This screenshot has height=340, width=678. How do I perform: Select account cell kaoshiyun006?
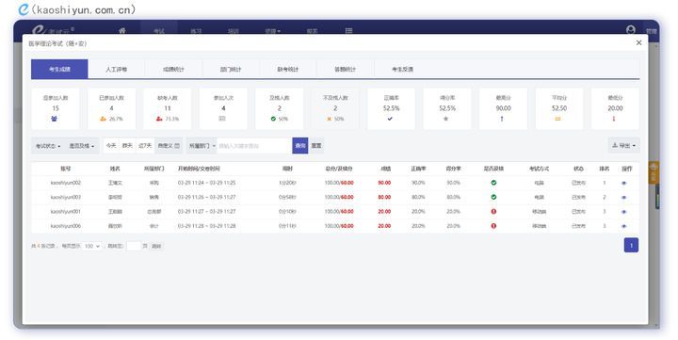click(66, 226)
